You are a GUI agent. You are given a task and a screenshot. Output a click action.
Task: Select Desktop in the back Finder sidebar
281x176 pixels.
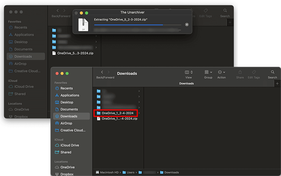point(18,42)
